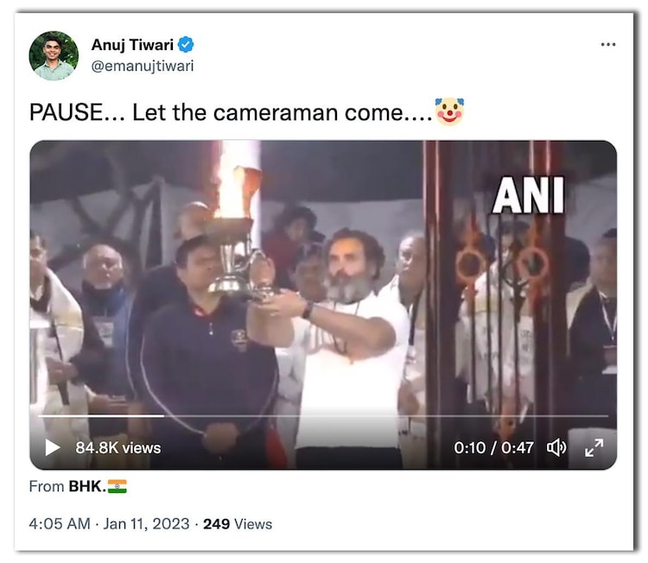Mute the video sound
Image resolution: width=648 pixels, height=563 pixels.
click(556, 447)
